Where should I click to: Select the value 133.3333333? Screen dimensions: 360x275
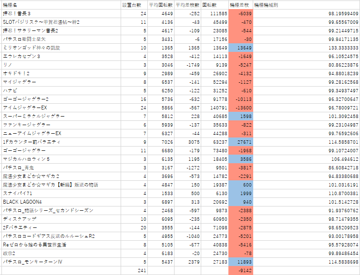tap(306, 48)
